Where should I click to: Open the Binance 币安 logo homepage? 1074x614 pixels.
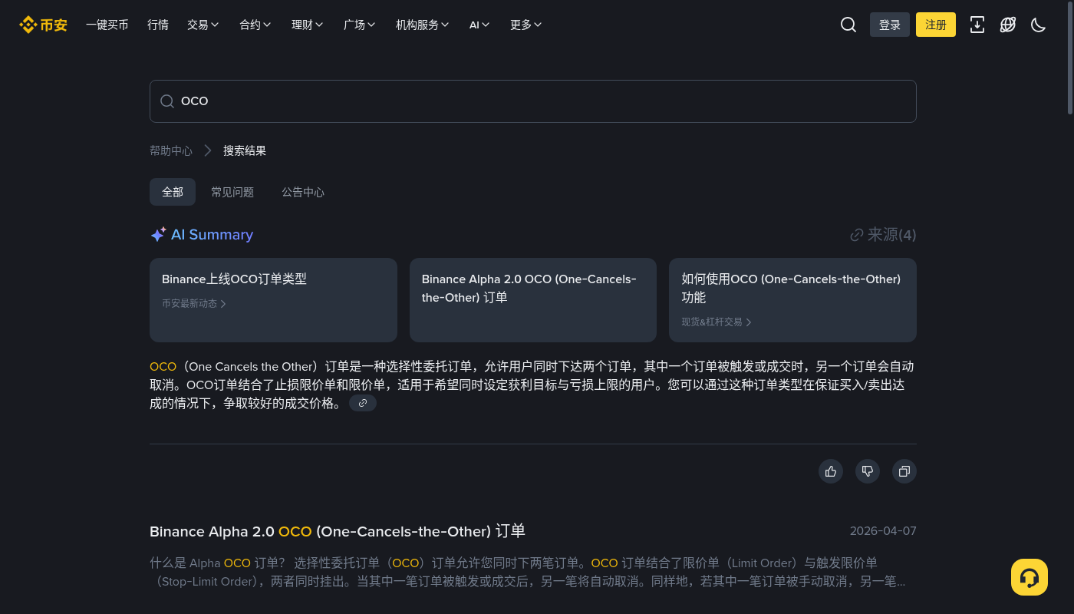43,25
